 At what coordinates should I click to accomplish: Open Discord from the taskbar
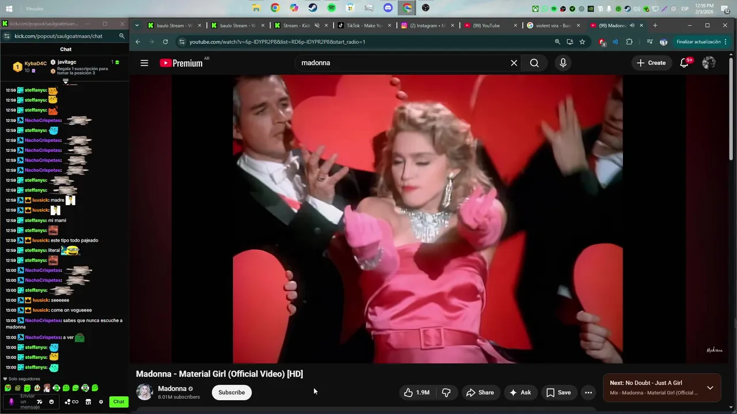388,8
